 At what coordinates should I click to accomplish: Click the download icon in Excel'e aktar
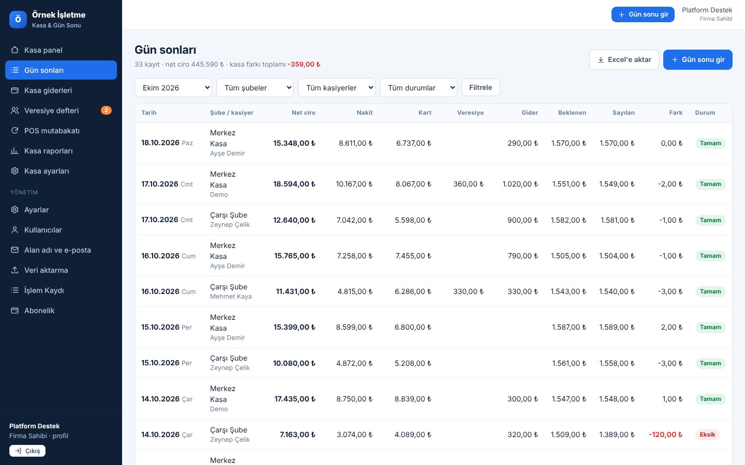pyautogui.click(x=601, y=60)
